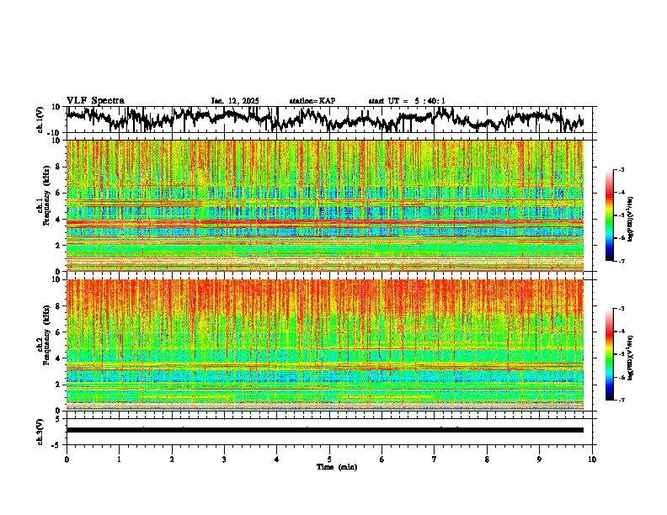The height and width of the screenshot is (515, 667).
Task: Click the ch.1 colorbar log(PSD) units label
Action: 630,220
